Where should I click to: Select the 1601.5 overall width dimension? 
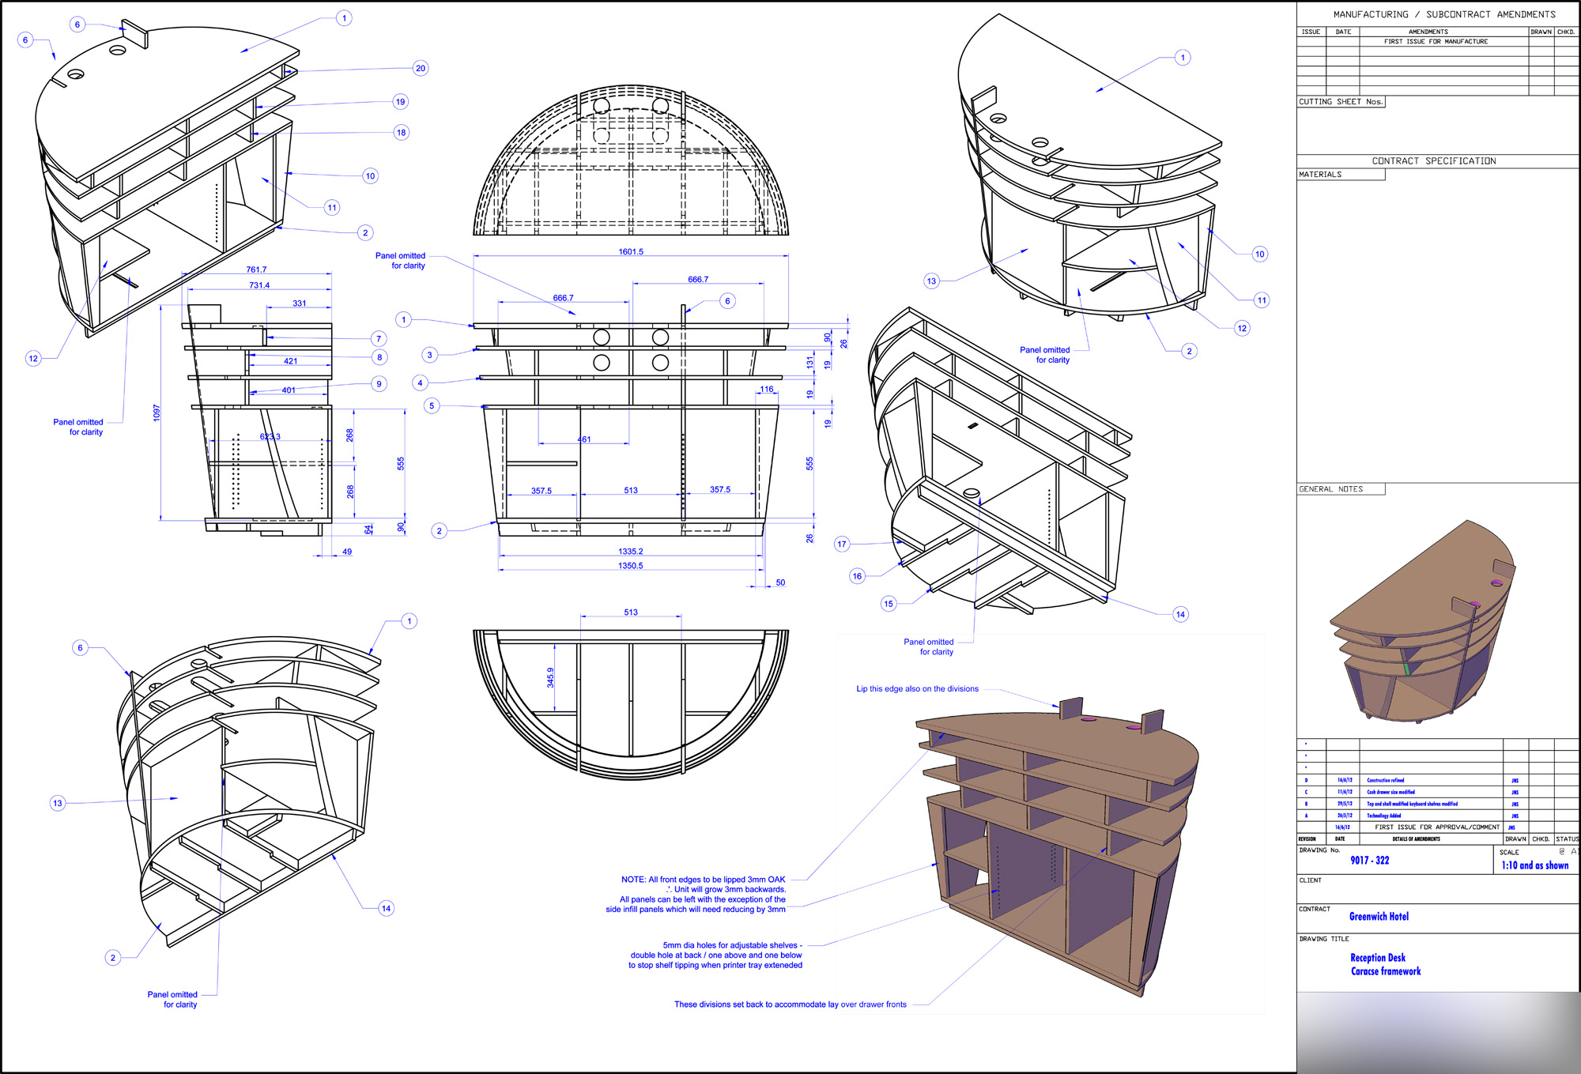[x=630, y=251]
